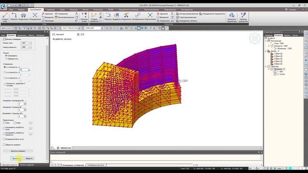Open the Свойства ribbon tab

pyautogui.click(x=51, y=10)
